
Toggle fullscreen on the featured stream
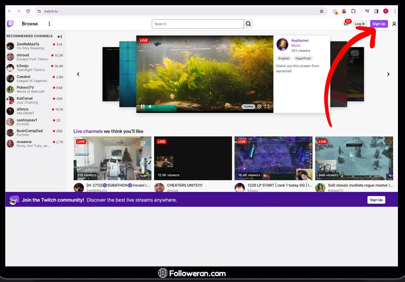(267, 107)
